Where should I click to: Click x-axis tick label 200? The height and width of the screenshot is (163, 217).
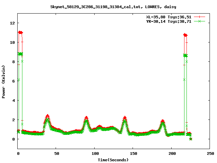coord(172,153)
